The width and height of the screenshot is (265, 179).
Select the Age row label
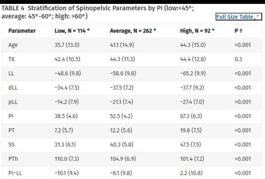(13, 45)
